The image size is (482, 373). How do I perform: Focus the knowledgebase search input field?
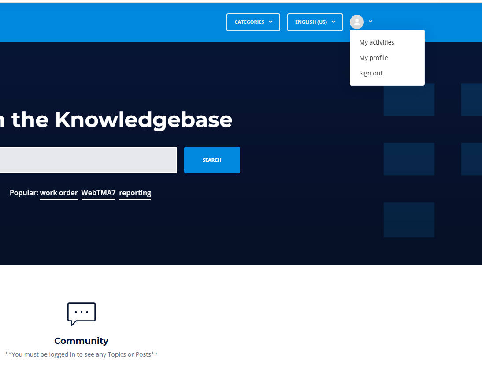point(88,160)
